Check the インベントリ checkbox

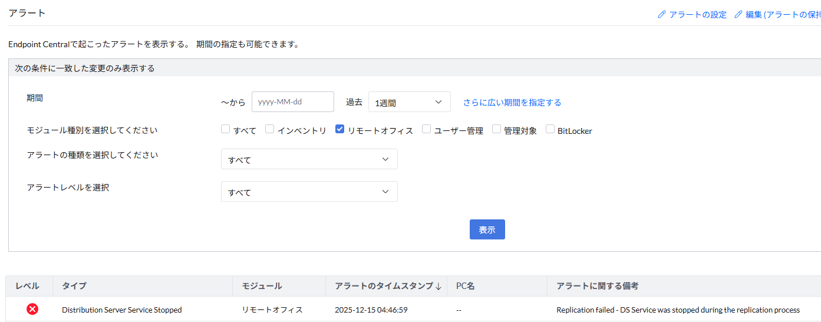269,130
